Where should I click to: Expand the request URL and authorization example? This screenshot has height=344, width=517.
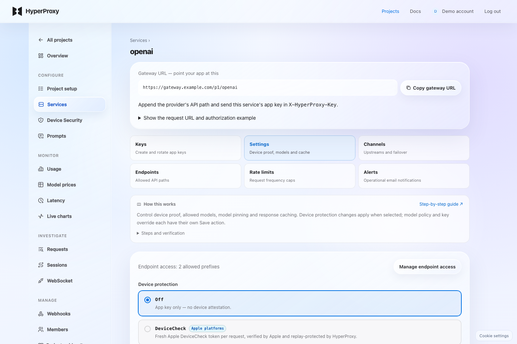197,118
